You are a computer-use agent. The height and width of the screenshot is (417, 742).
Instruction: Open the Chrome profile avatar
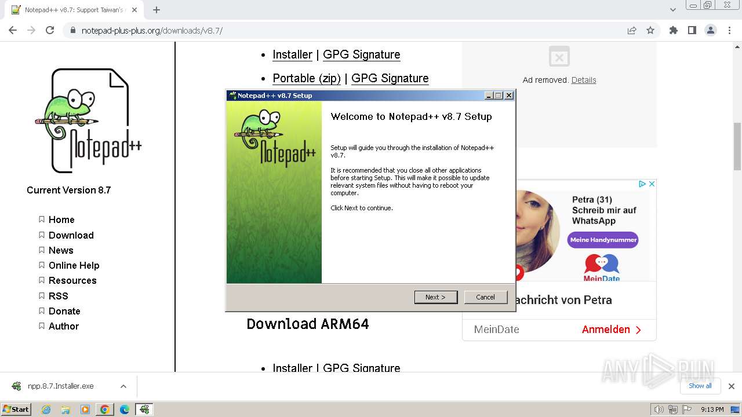point(711,30)
